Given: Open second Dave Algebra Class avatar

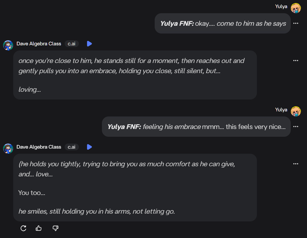Looking at the screenshot, I should click(x=8, y=148).
